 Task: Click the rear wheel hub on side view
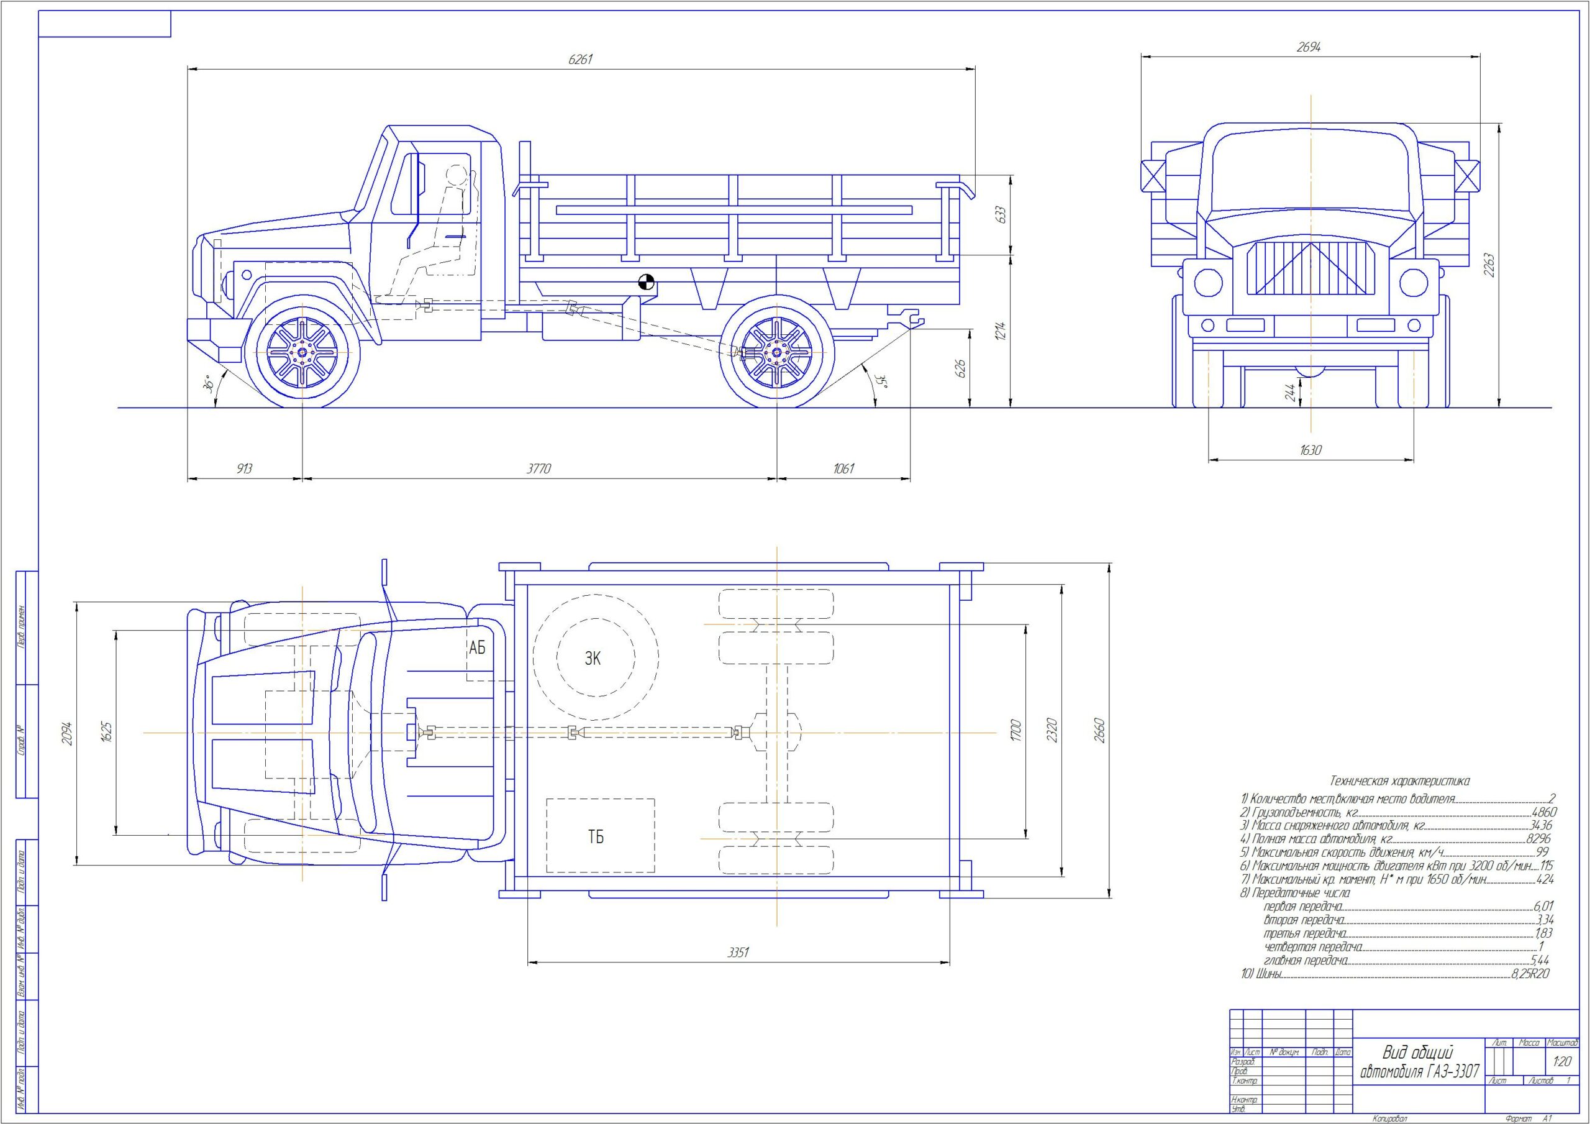pyautogui.click(x=776, y=353)
